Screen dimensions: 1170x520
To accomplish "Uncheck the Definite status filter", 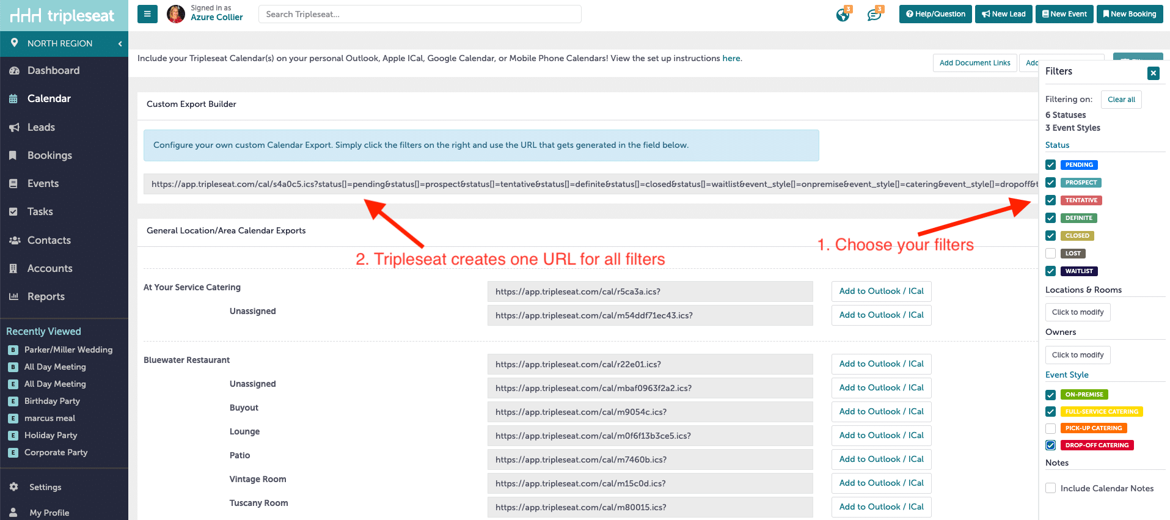I will point(1051,218).
